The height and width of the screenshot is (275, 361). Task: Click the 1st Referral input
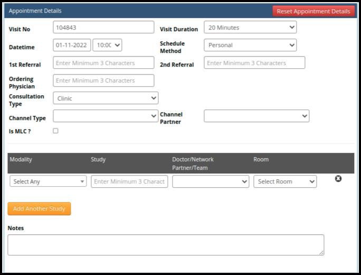tap(103, 62)
